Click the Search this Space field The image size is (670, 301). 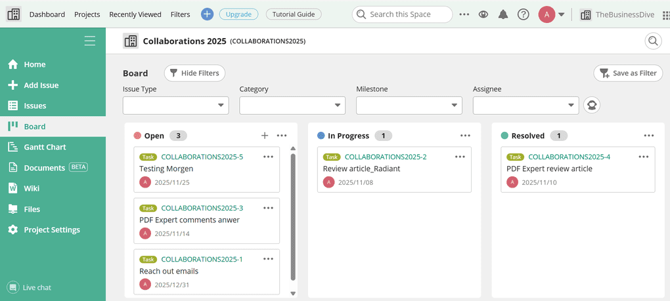coord(402,14)
